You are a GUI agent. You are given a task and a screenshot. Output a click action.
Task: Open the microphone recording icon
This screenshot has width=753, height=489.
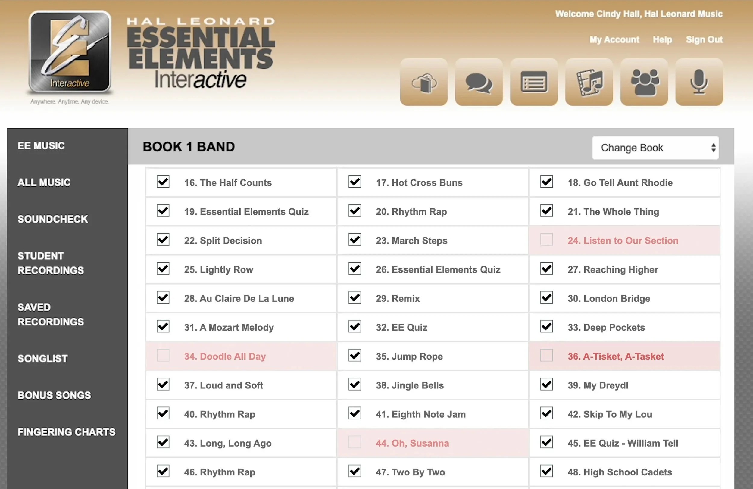click(699, 82)
